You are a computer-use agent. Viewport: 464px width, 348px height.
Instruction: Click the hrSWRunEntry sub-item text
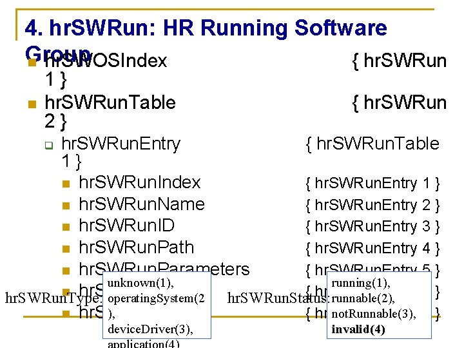(121, 144)
